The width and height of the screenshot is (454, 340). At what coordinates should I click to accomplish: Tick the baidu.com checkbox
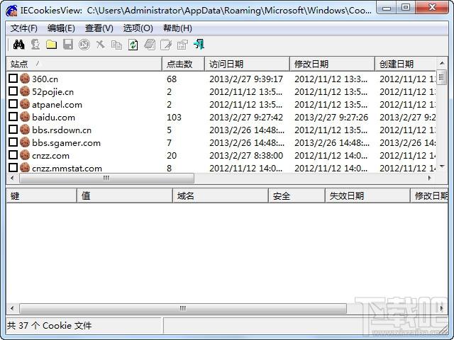coord(13,117)
